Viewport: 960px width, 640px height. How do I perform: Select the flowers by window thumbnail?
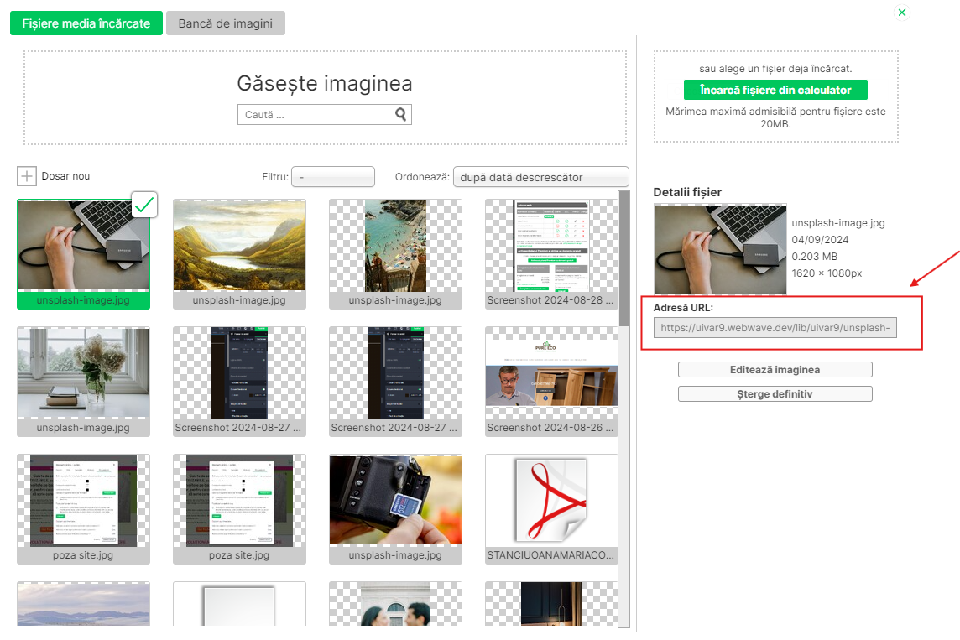pos(83,372)
